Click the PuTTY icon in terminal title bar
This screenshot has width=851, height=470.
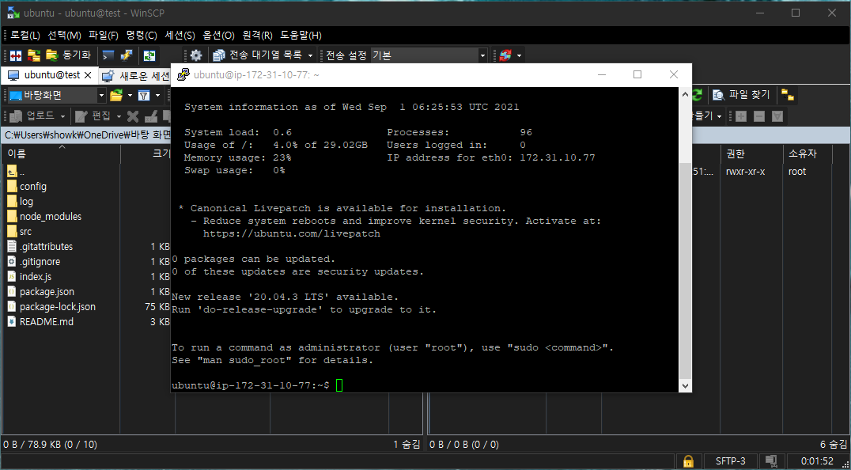click(x=184, y=74)
